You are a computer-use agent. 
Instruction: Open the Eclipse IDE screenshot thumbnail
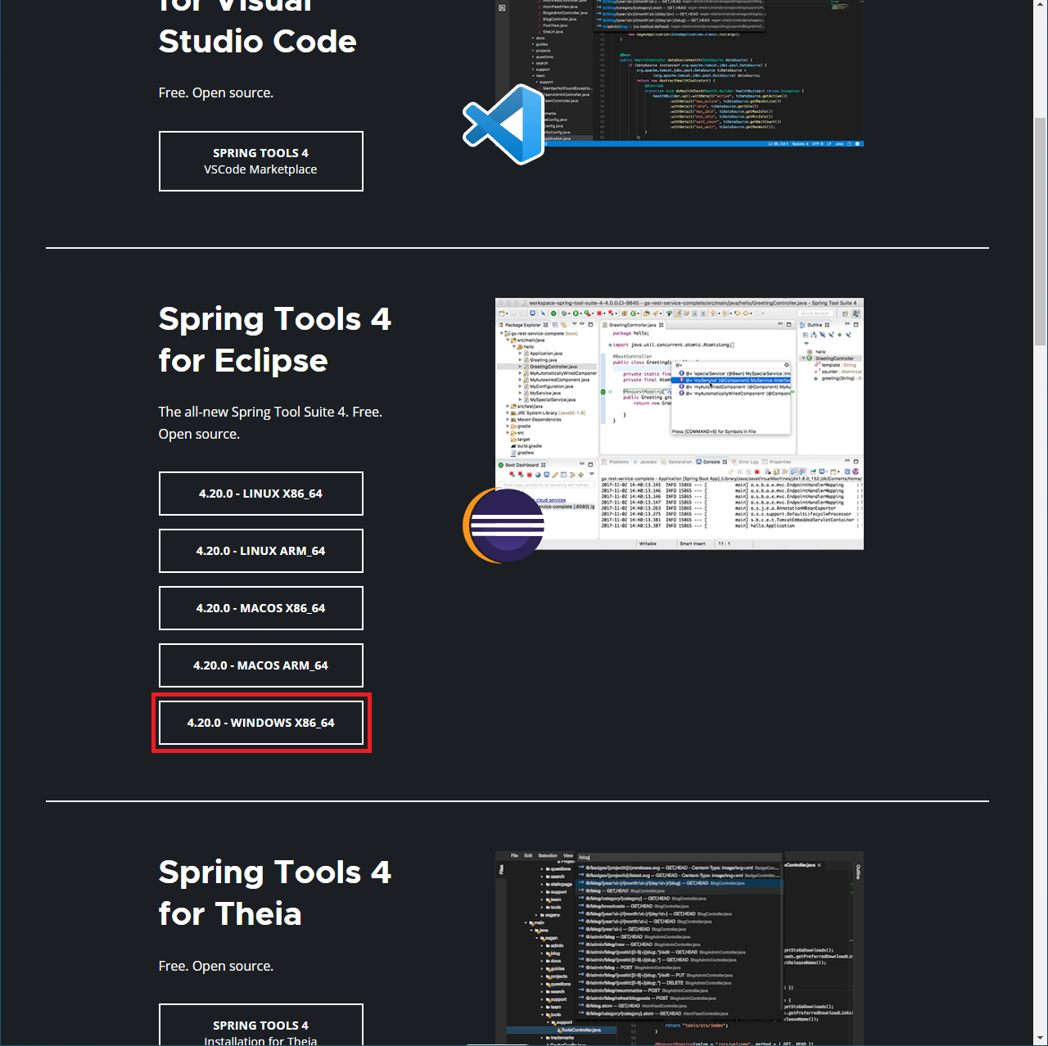[x=680, y=423]
